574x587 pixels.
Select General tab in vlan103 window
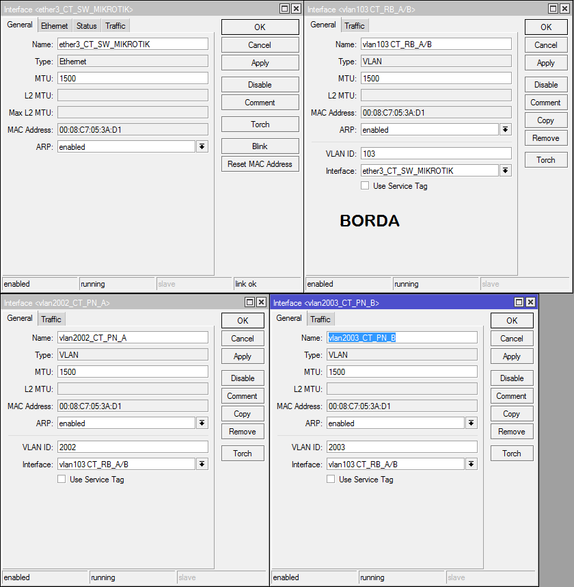(323, 25)
